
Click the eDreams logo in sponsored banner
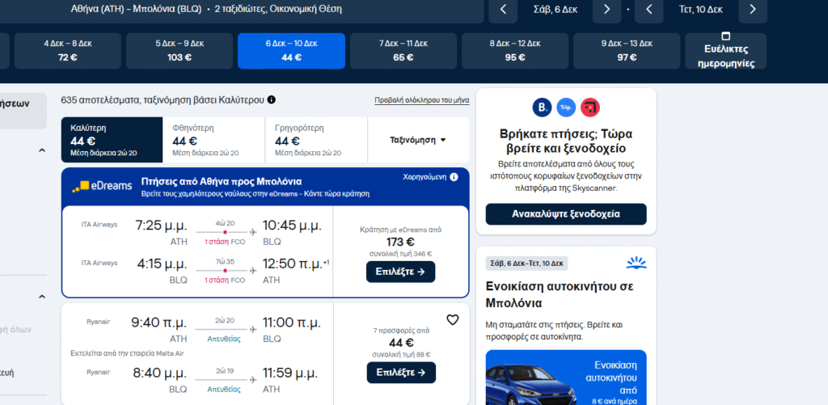tap(102, 186)
